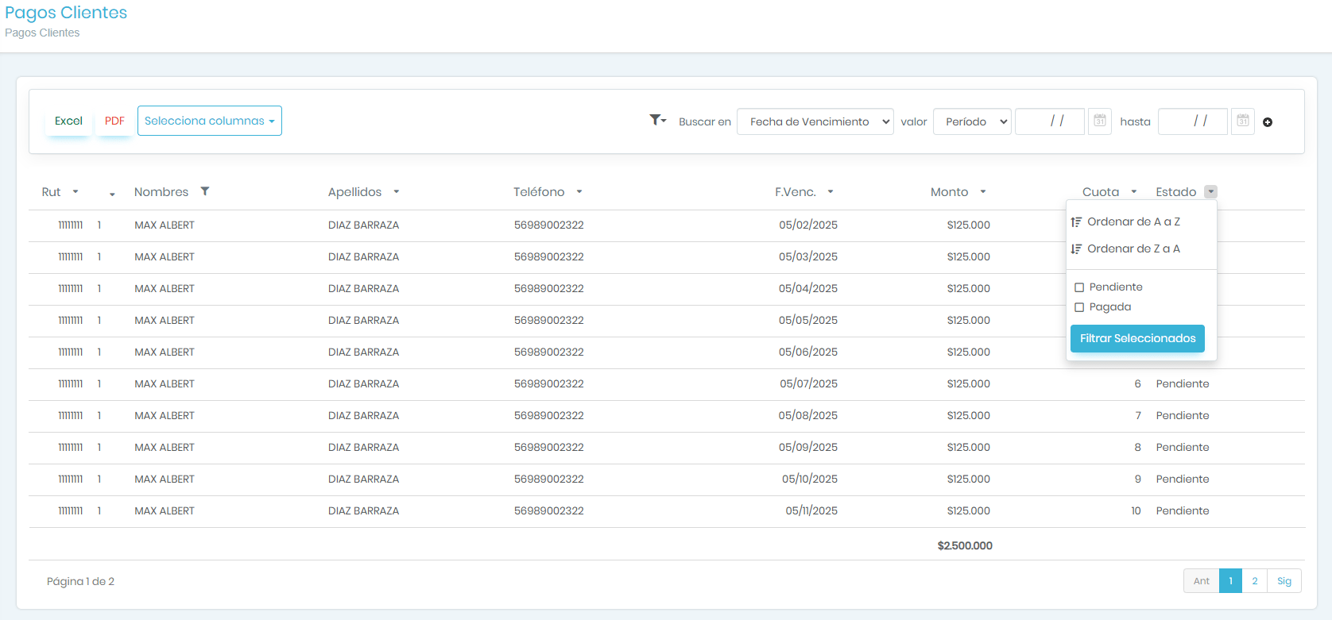Open the hasta date calendar picker
The height and width of the screenshot is (620, 1332).
1243,121
